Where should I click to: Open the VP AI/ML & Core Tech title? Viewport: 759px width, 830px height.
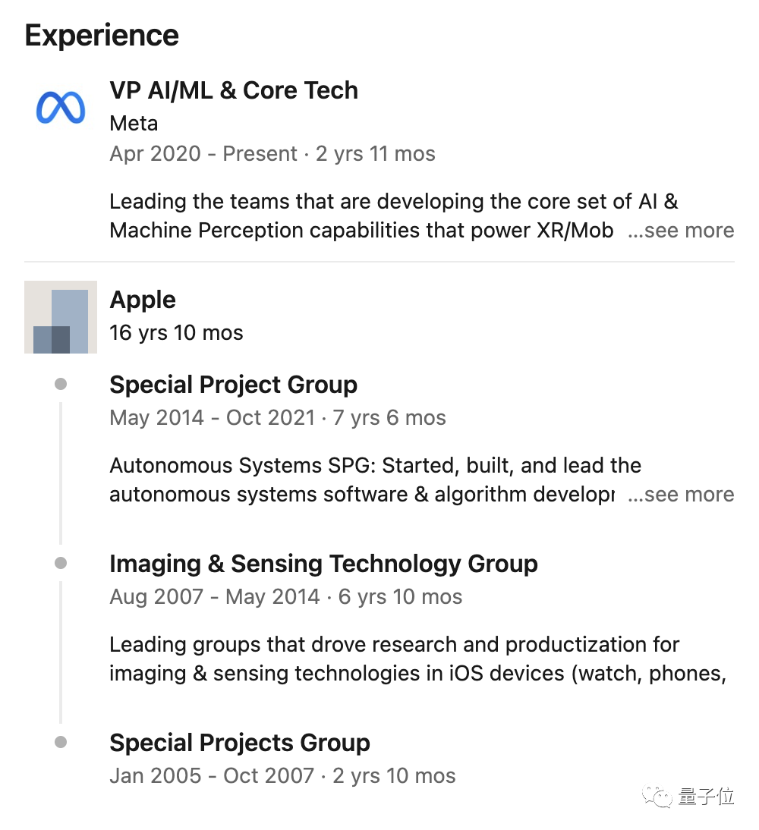(234, 90)
